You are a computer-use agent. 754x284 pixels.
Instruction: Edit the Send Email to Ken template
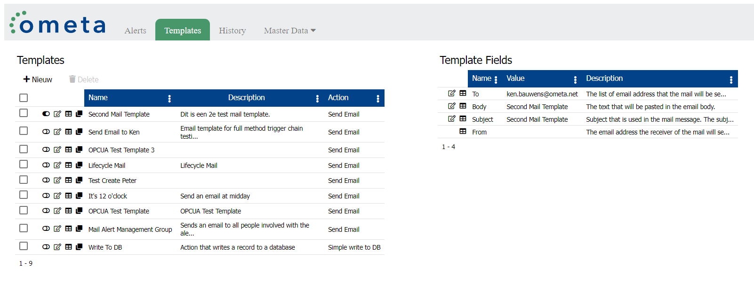(x=57, y=132)
